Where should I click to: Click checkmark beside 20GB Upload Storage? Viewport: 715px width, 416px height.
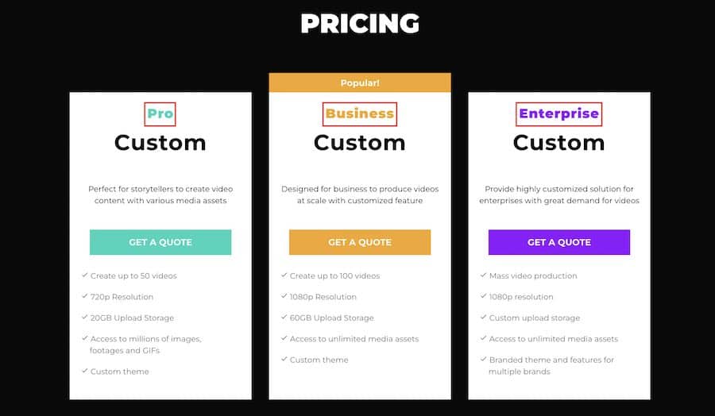pyautogui.click(x=85, y=317)
